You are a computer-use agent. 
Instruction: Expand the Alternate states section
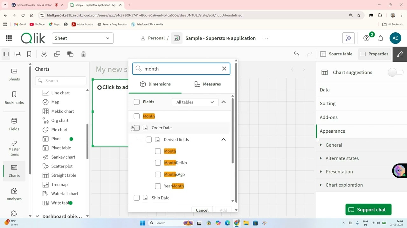[x=362, y=158]
